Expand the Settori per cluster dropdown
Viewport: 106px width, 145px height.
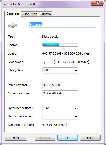60,117
